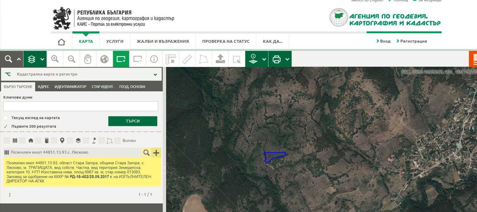Click the flag filter icon
The height and width of the screenshot is (212, 477).
click(x=94, y=141)
